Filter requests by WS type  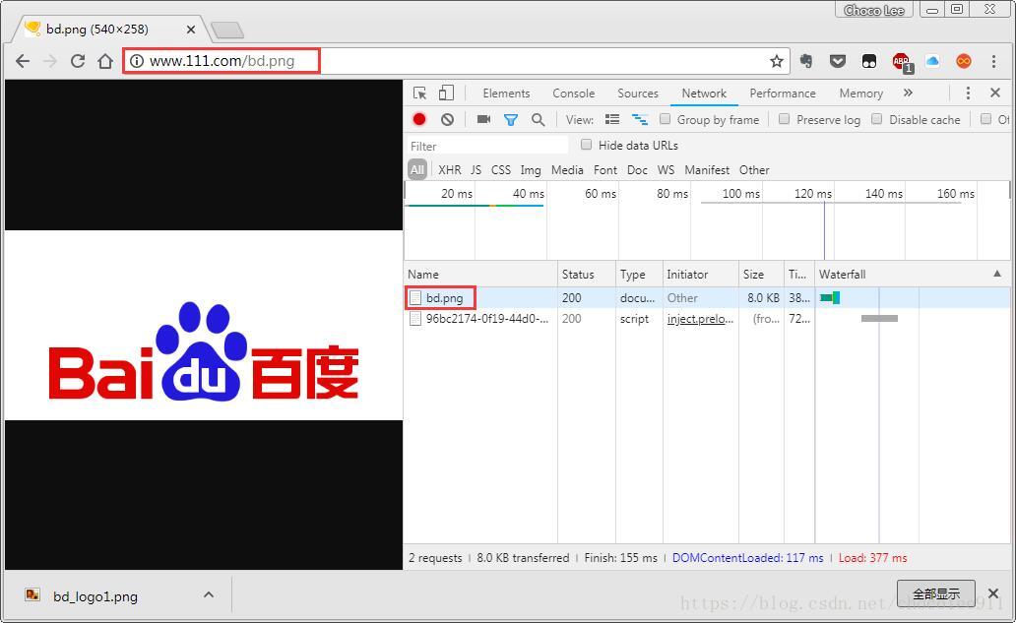click(666, 169)
